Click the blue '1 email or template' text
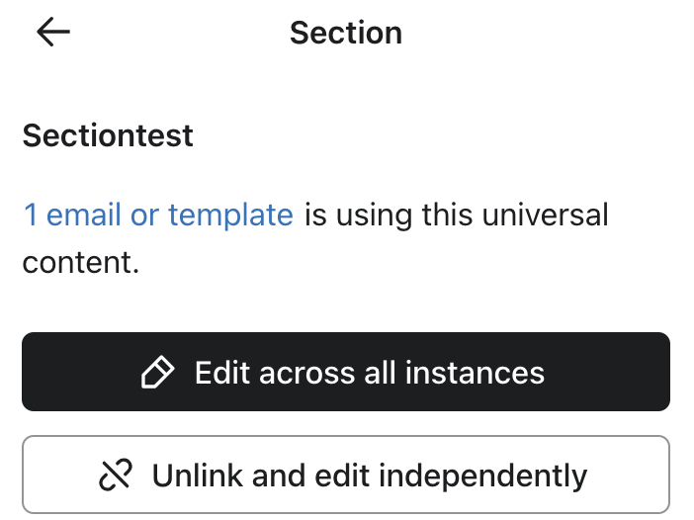694x520 pixels. 158,215
